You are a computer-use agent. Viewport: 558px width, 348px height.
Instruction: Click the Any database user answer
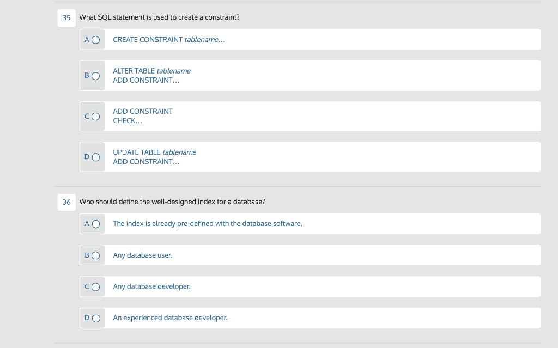pyautogui.click(x=142, y=255)
